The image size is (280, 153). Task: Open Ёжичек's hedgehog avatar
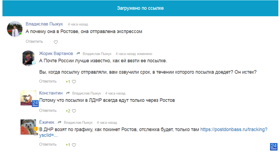pos(28,127)
